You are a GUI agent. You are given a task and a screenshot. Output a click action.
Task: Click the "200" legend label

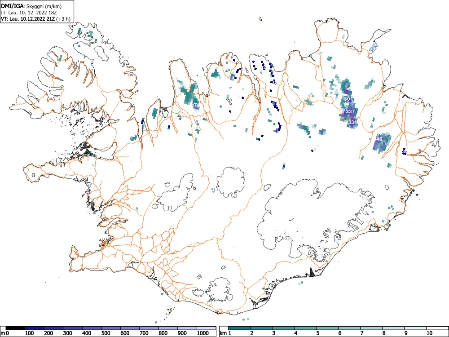[48, 333]
